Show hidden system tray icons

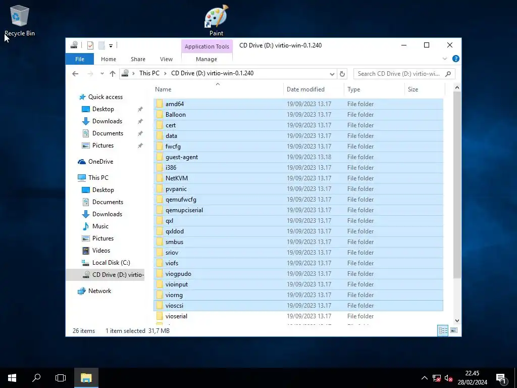tap(424, 378)
